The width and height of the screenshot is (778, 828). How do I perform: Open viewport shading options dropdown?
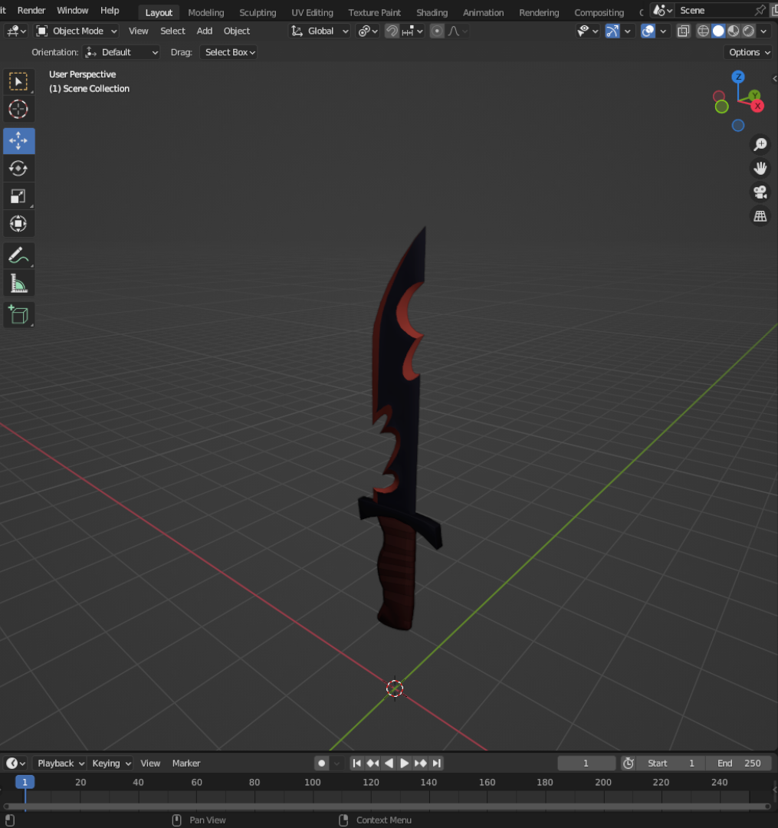click(x=763, y=31)
